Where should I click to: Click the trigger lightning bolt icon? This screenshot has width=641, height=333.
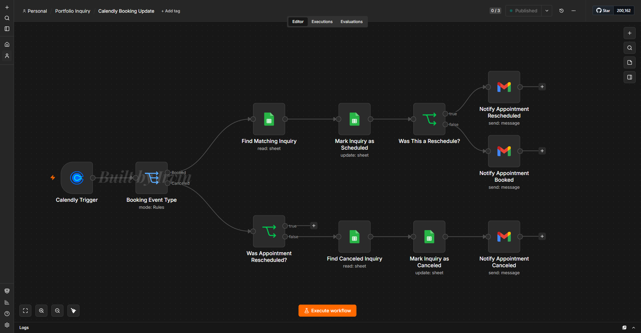click(53, 178)
